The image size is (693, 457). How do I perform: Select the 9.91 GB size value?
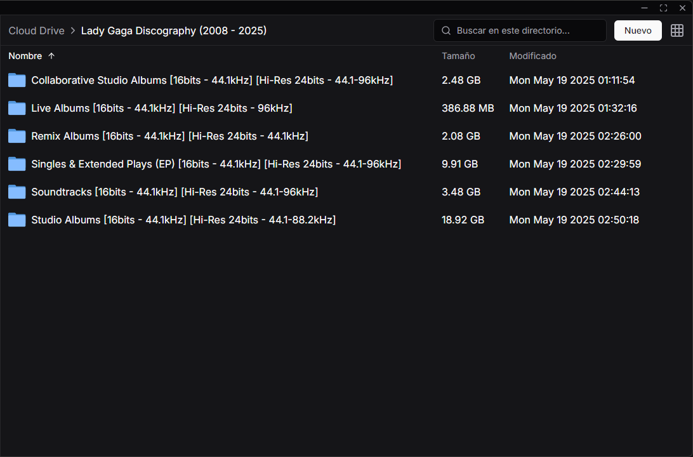[x=459, y=164]
